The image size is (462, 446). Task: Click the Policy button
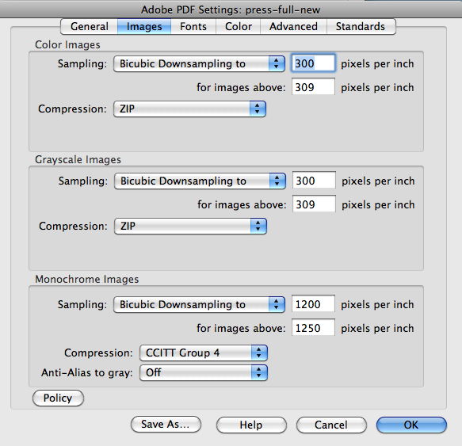tap(58, 398)
